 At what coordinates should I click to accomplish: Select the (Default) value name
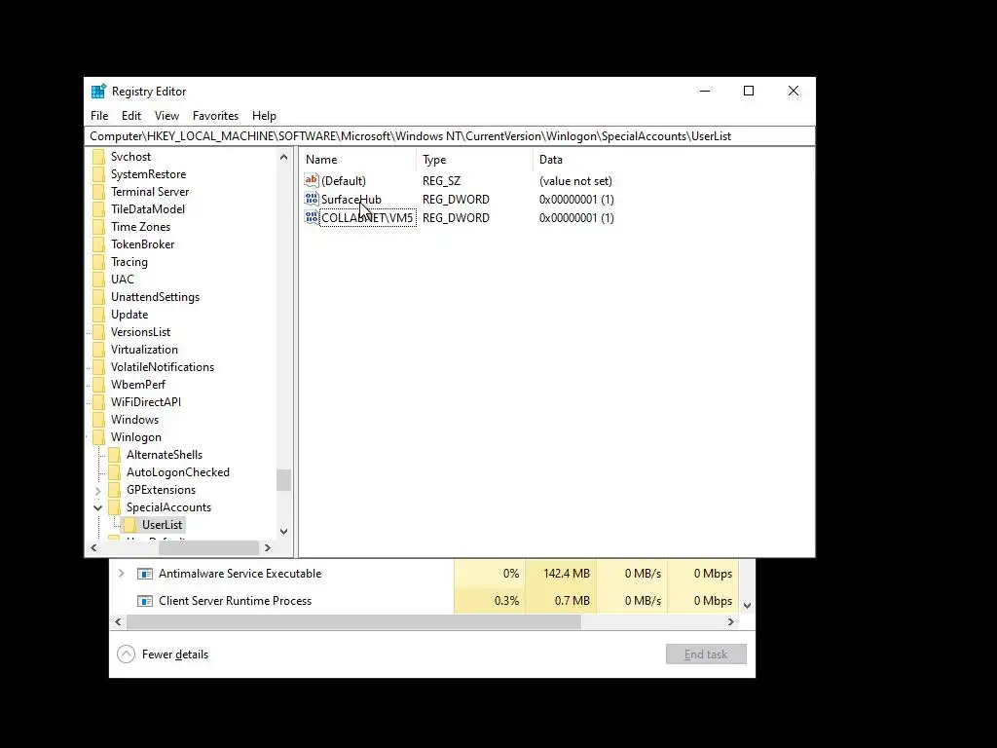click(344, 180)
